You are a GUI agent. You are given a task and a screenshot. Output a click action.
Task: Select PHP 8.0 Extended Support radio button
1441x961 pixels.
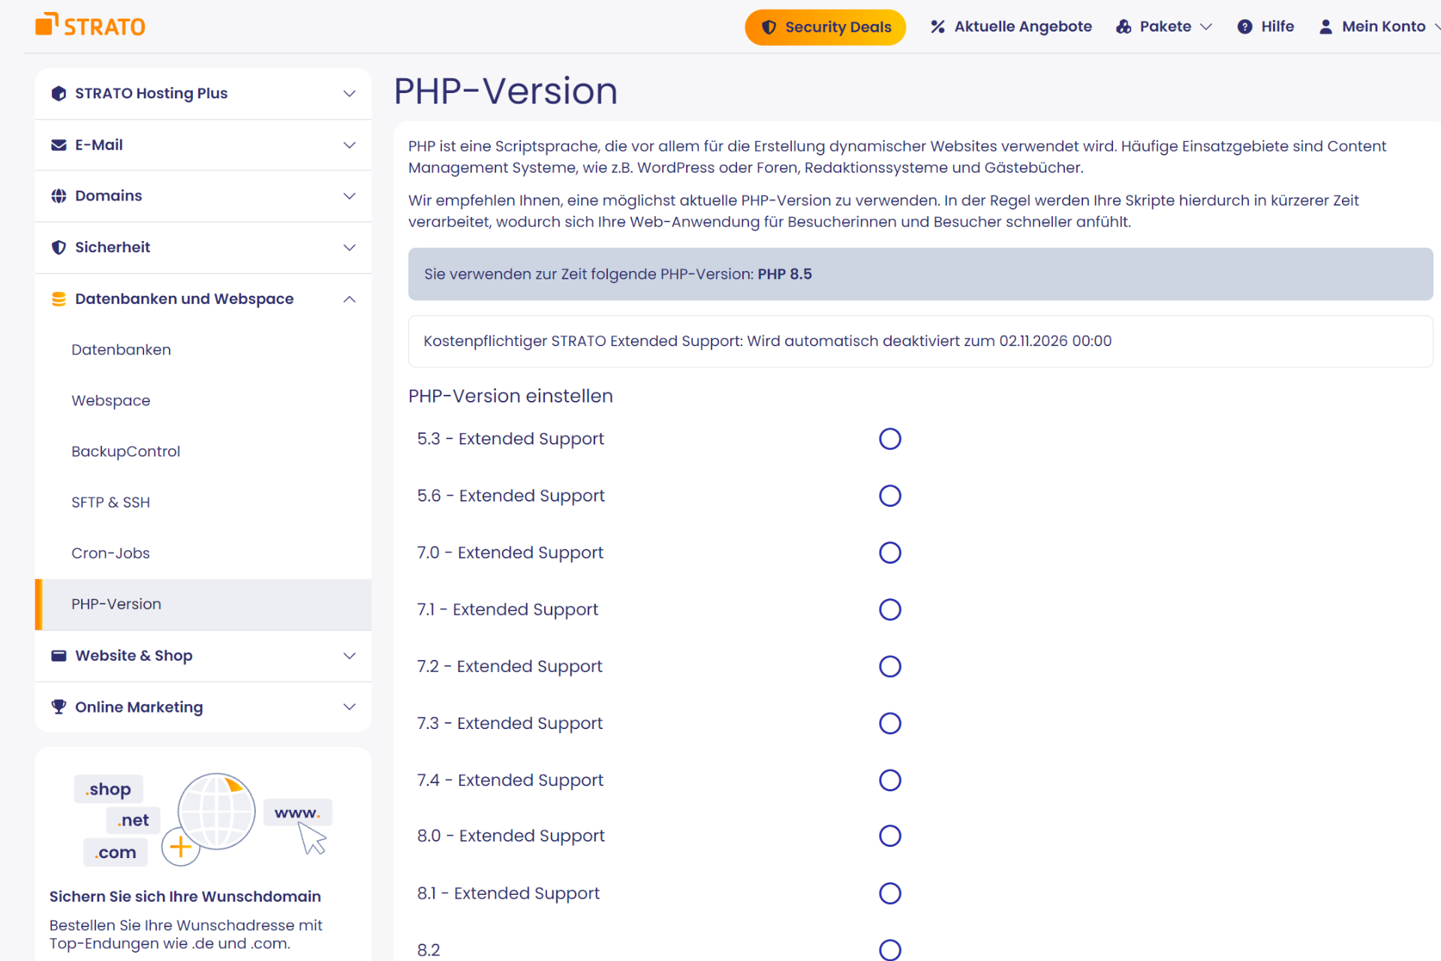(x=890, y=836)
